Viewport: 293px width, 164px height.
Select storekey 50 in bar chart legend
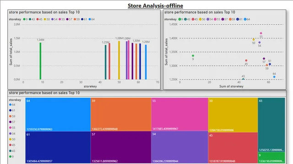[47, 19]
